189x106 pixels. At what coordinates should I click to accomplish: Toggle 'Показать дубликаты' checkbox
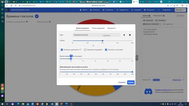62,50
